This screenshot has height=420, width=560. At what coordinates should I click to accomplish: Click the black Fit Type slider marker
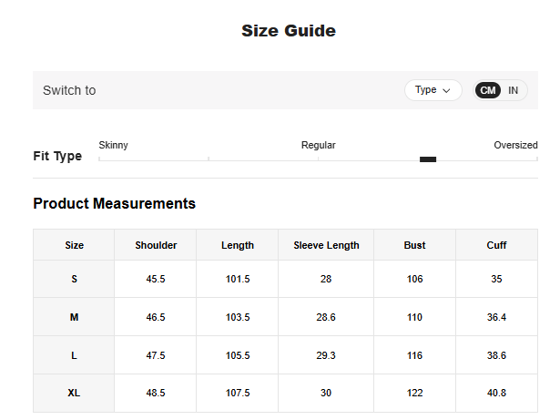(x=428, y=159)
